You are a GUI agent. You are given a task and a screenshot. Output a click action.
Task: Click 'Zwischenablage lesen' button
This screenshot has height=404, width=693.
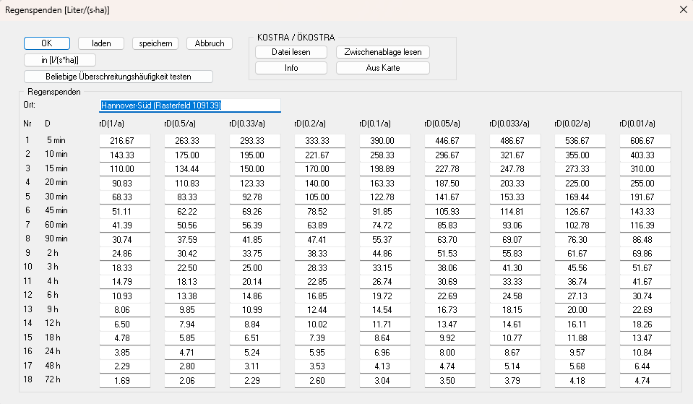[383, 52]
